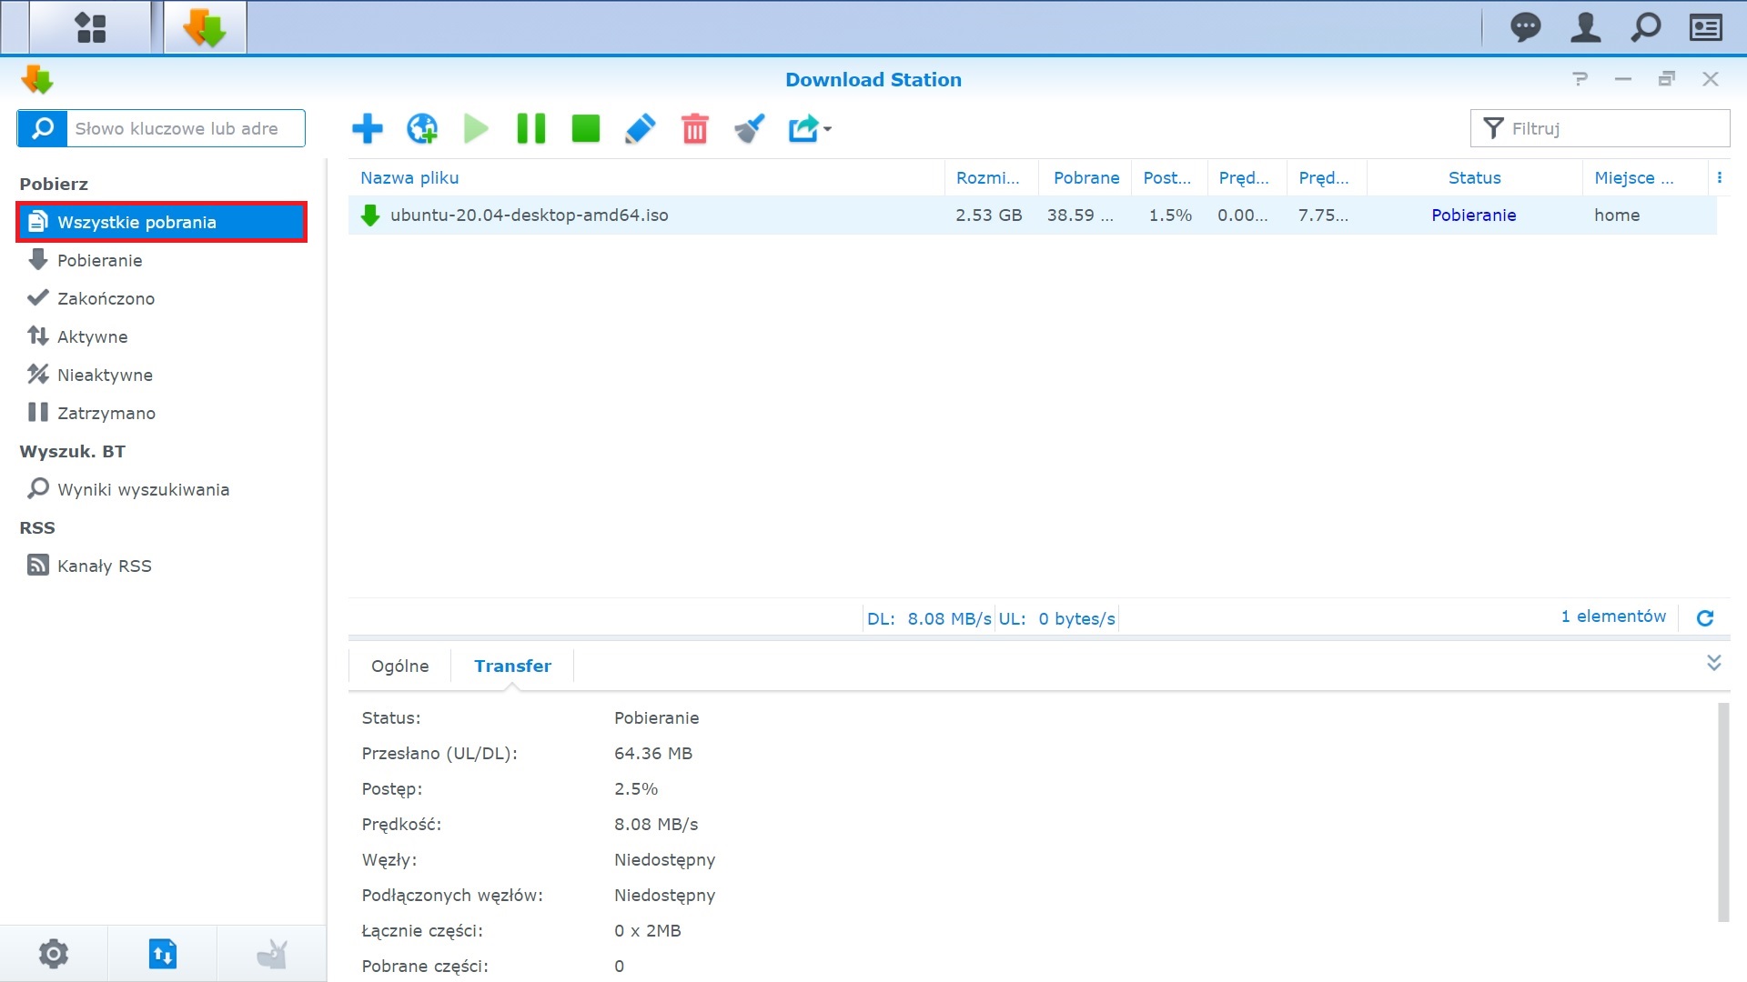
Task: Click the 1.5% progress cell
Action: [1170, 215]
